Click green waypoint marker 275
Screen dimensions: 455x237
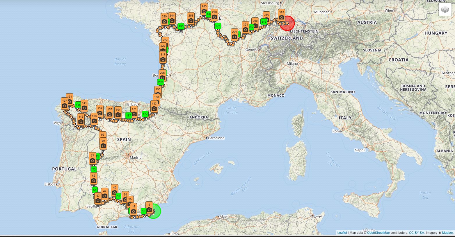(218, 26)
